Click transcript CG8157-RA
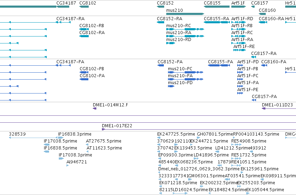 [x=264, y=54]
